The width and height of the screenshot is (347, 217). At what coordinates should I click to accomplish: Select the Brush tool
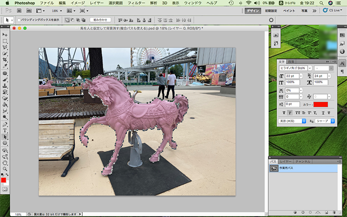5,80
